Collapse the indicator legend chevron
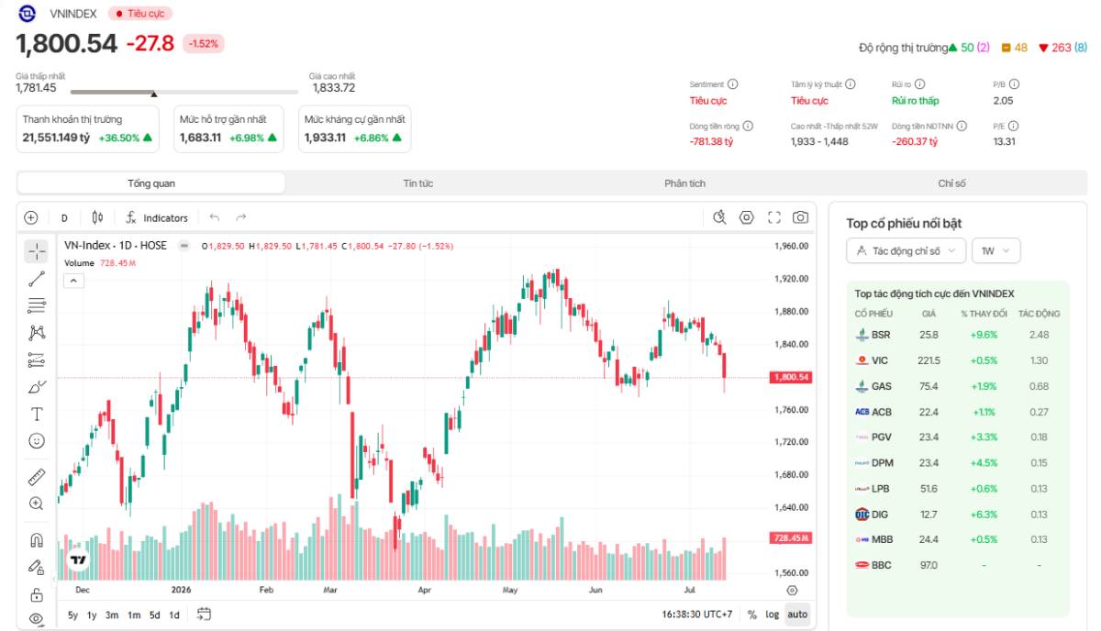Image resolution: width=1101 pixels, height=631 pixels. [x=73, y=281]
